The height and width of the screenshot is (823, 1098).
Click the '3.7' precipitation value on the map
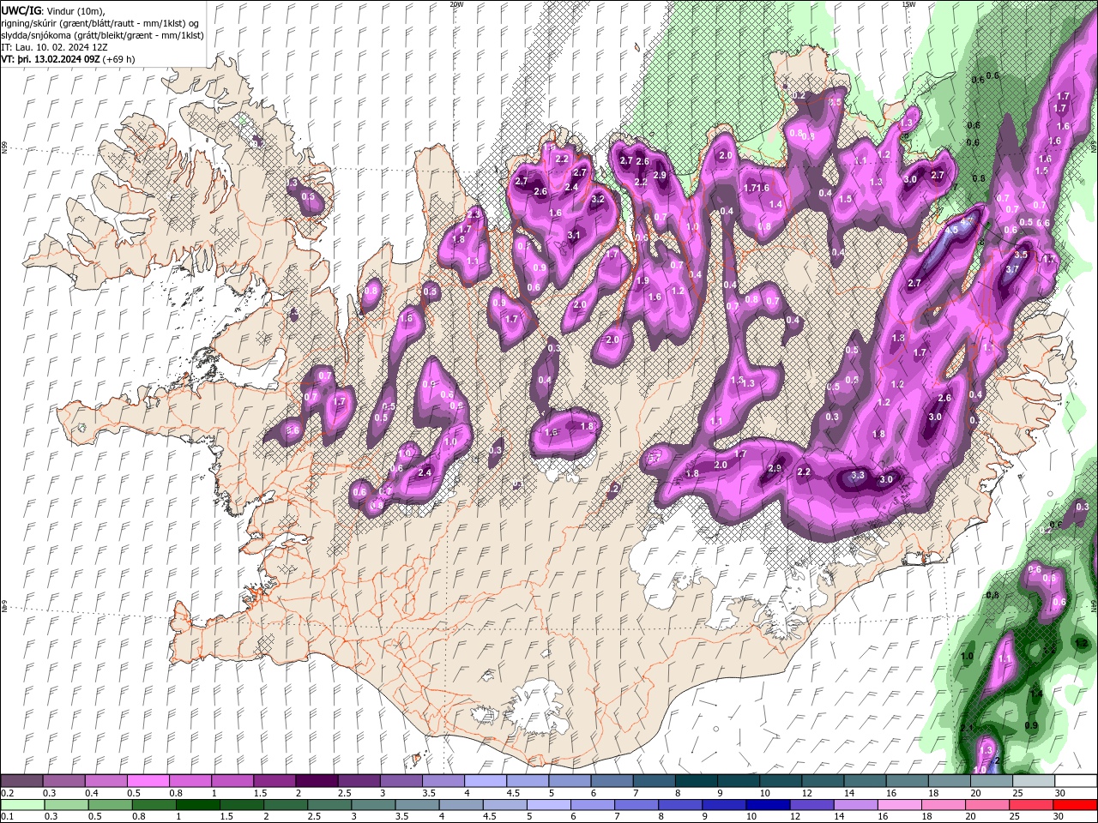[x=1011, y=268]
